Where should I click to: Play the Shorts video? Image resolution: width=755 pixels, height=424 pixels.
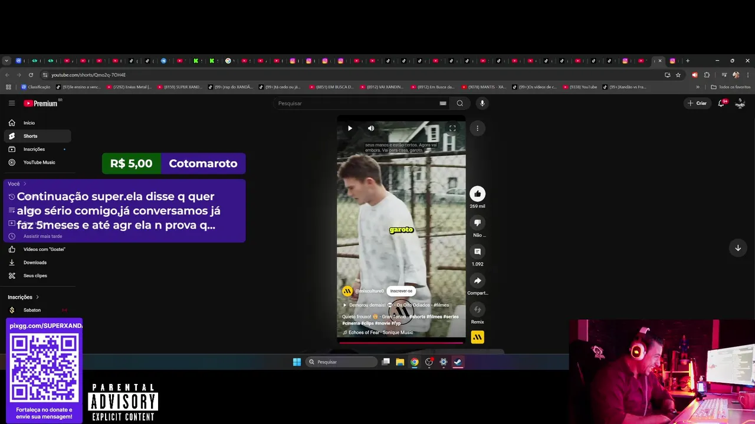click(x=350, y=128)
